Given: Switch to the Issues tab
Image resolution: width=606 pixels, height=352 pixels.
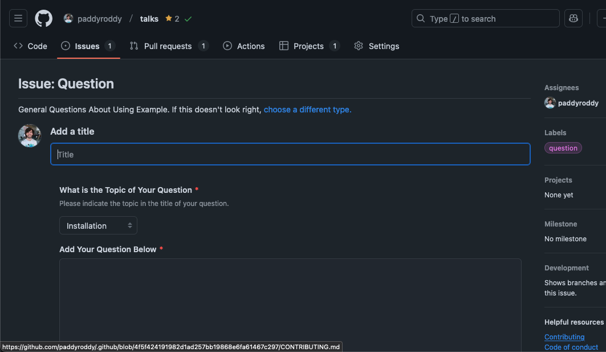Looking at the screenshot, I should (88, 46).
